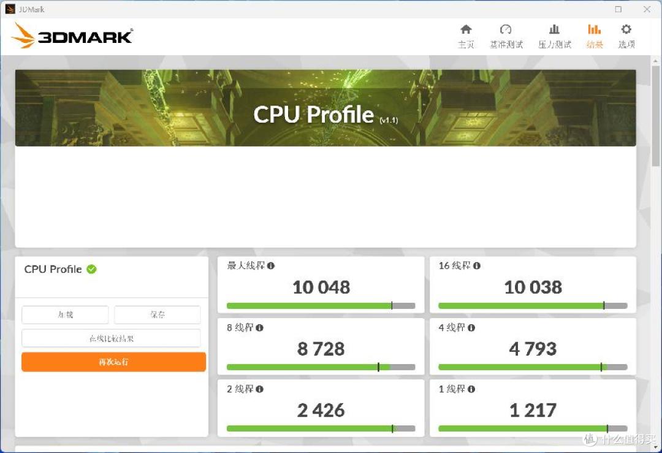Viewport: 662px width, 453px height.
Task: Show info icon for 4 threads score
Action: point(471,327)
